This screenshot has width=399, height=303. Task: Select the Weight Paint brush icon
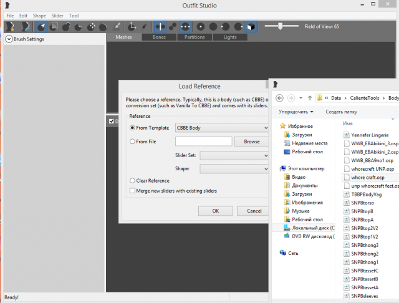pos(117,26)
